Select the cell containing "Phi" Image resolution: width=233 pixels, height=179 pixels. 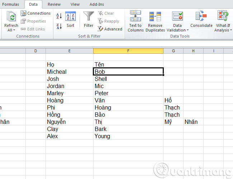coord(70,107)
